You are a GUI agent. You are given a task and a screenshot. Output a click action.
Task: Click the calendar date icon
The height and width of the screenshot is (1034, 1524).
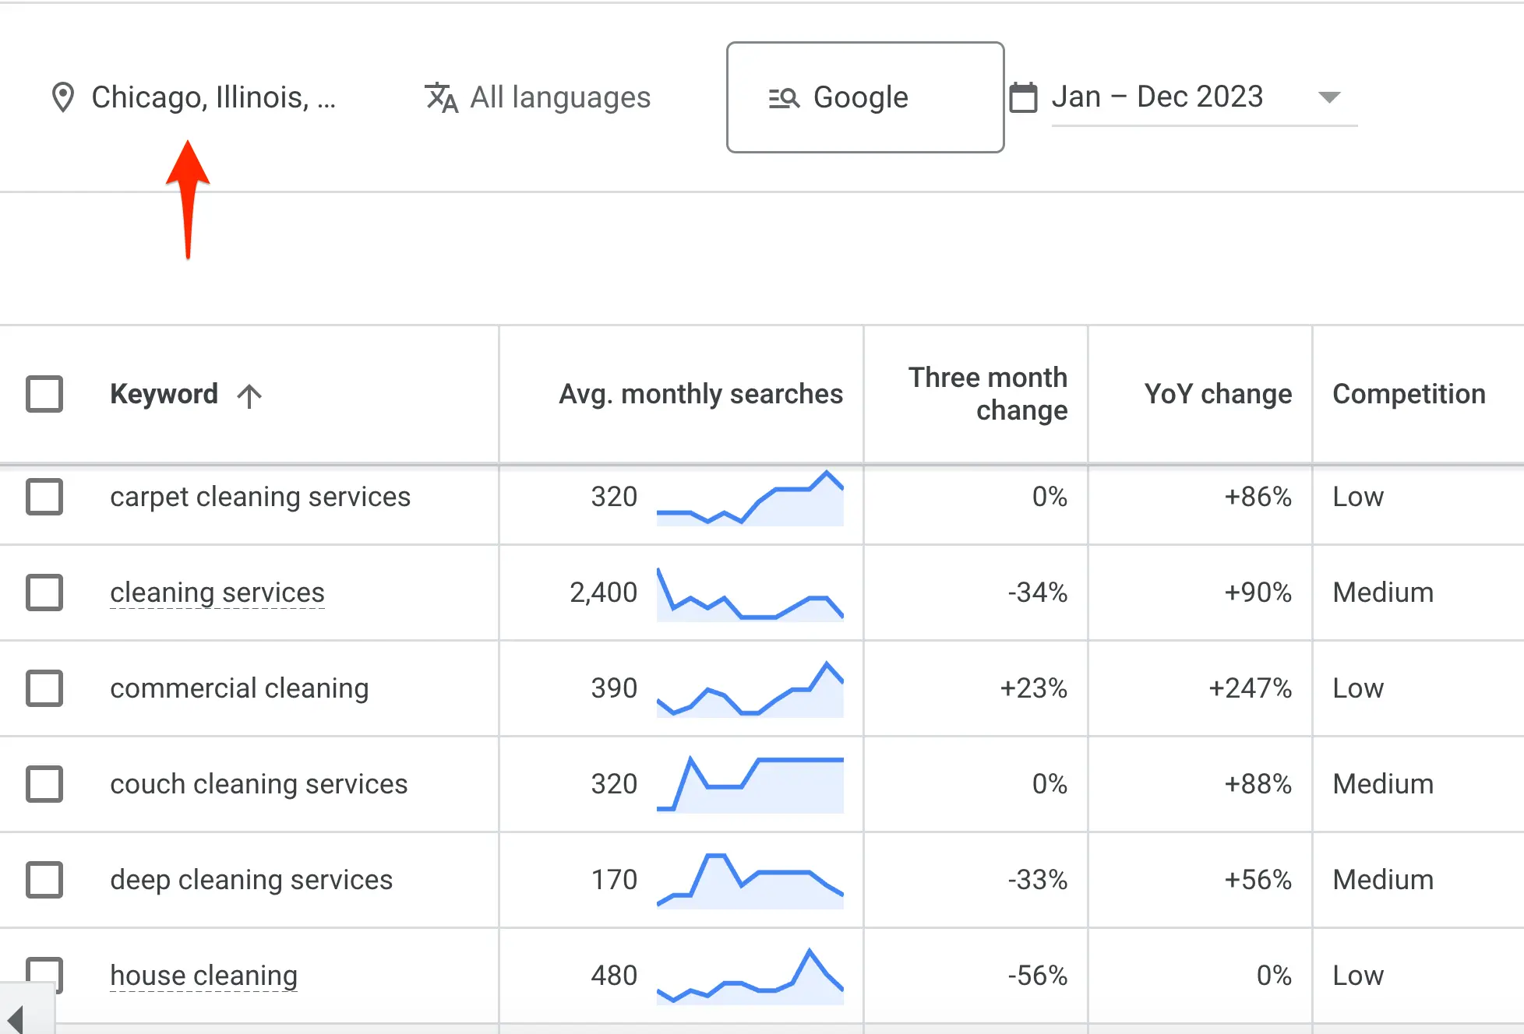[x=1023, y=98]
